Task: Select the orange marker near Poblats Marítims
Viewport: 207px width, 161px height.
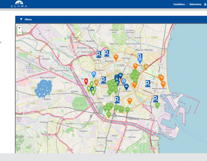Action: (x=163, y=85)
